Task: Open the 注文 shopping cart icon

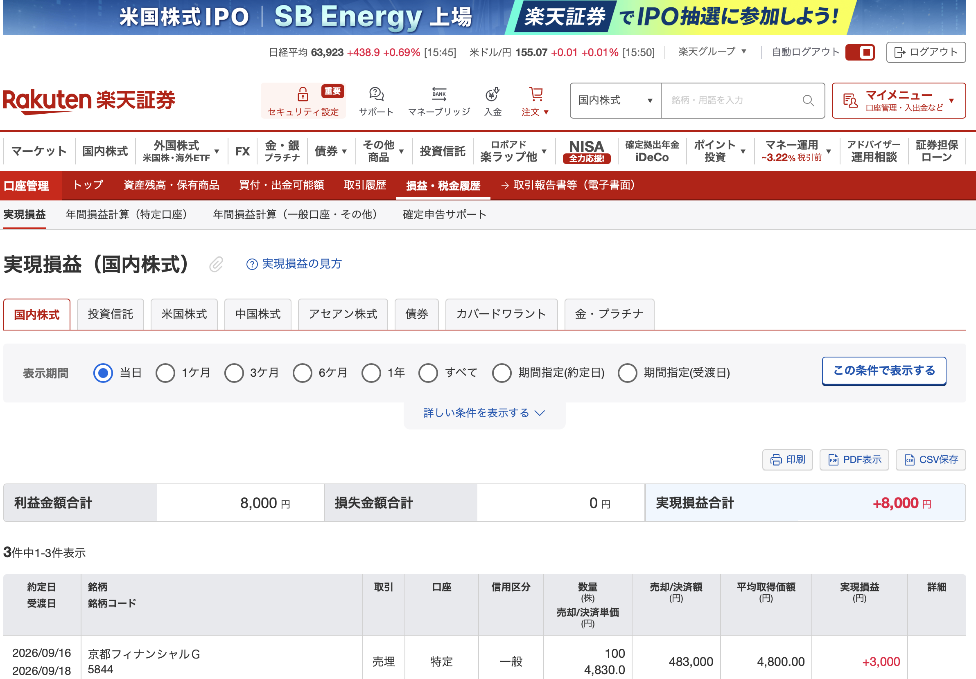Action: pos(535,94)
